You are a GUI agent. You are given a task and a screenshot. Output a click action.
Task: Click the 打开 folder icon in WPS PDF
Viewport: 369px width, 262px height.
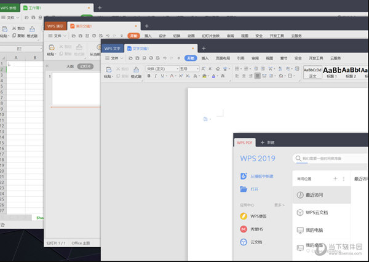(244, 189)
